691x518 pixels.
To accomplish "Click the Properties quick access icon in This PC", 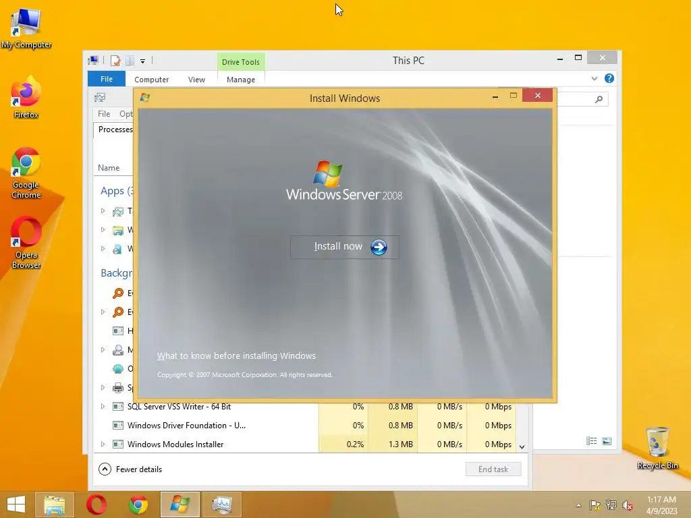I will coord(115,60).
